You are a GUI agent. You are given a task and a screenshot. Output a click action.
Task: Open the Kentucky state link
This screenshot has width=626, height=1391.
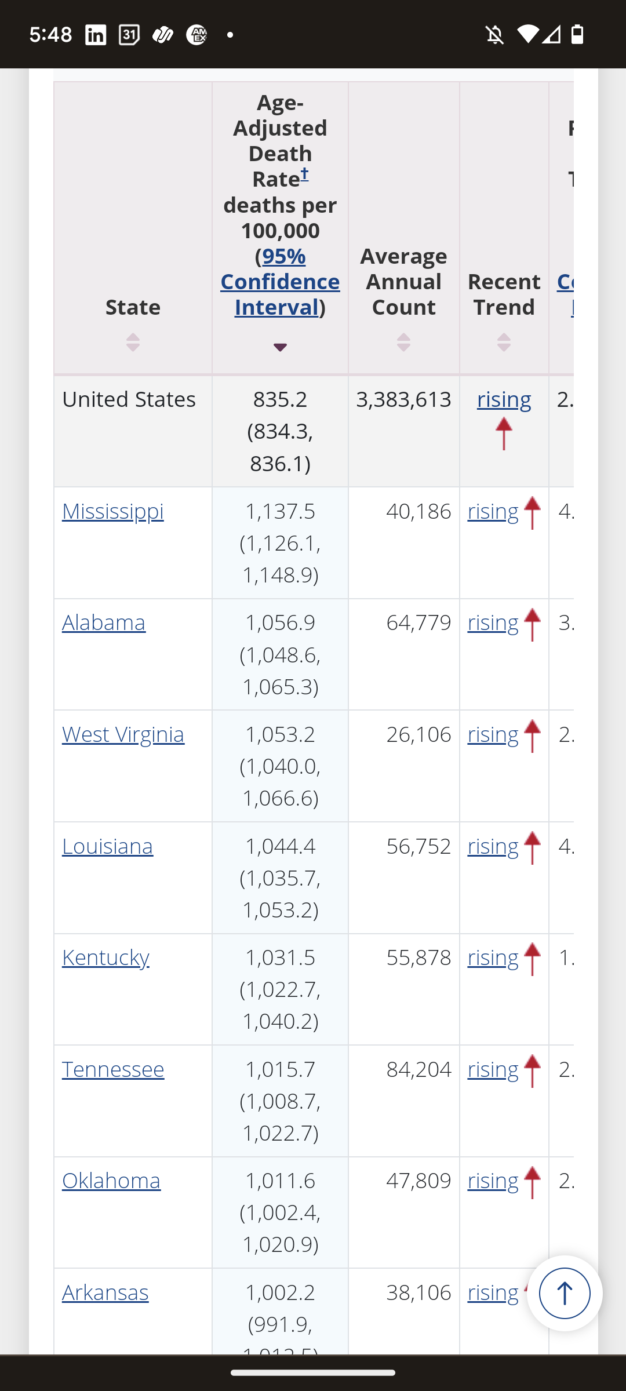pos(105,957)
